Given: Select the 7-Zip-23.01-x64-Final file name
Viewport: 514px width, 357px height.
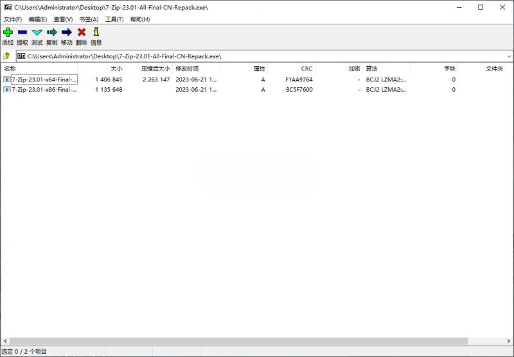Looking at the screenshot, I should pos(44,79).
